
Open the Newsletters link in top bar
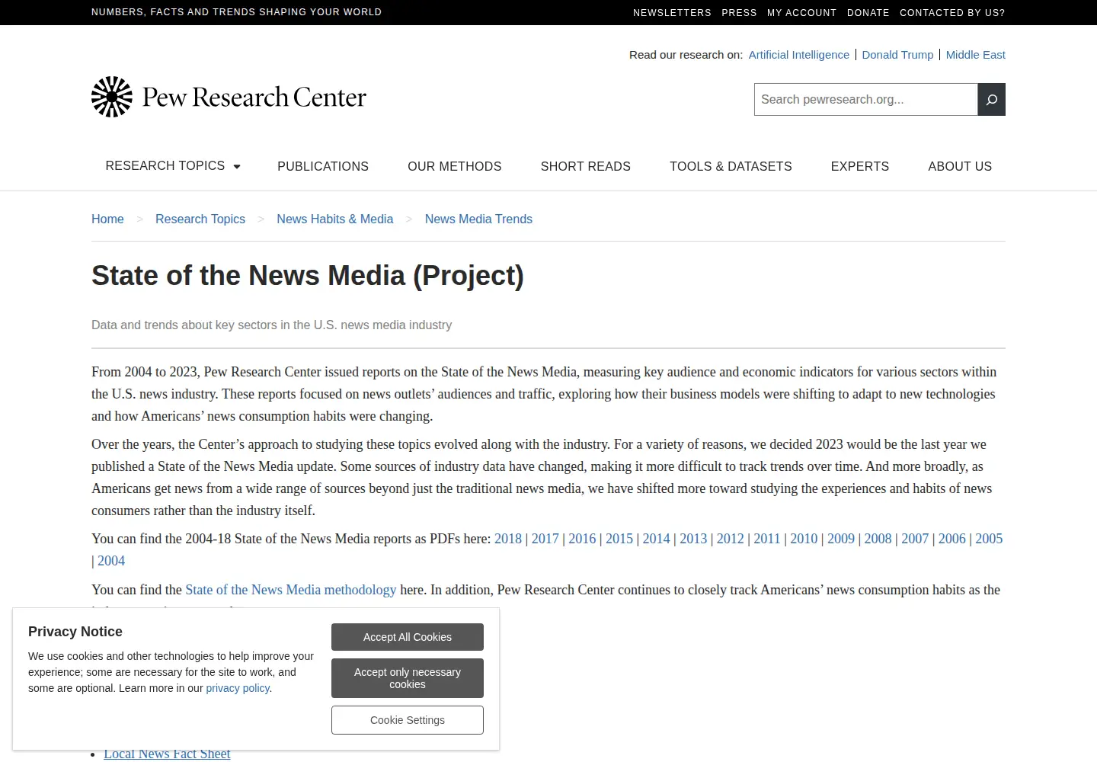672,13
